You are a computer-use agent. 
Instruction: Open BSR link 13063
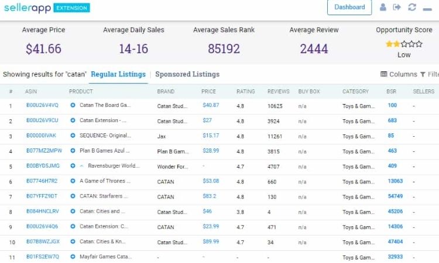pyautogui.click(x=395, y=181)
